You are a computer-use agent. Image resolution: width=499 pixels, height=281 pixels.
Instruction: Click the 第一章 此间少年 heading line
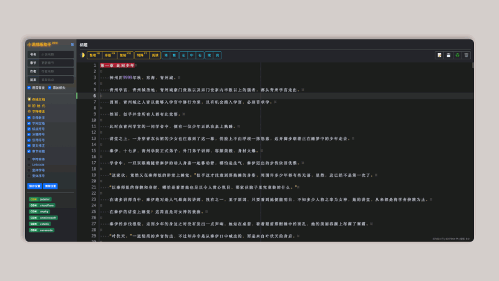[117, 66]
